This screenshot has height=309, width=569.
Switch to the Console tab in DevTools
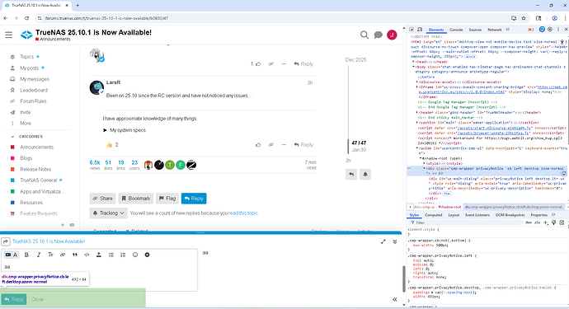456,30
